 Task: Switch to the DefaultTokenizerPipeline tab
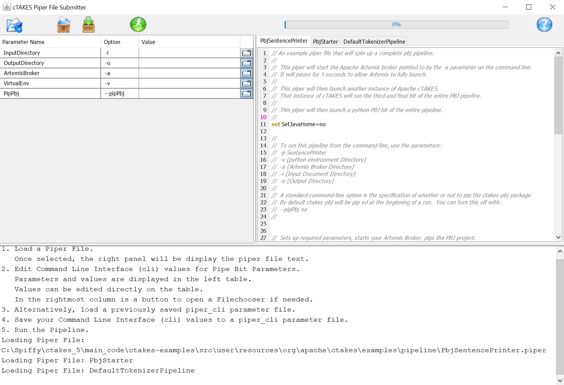click(374, 42)
